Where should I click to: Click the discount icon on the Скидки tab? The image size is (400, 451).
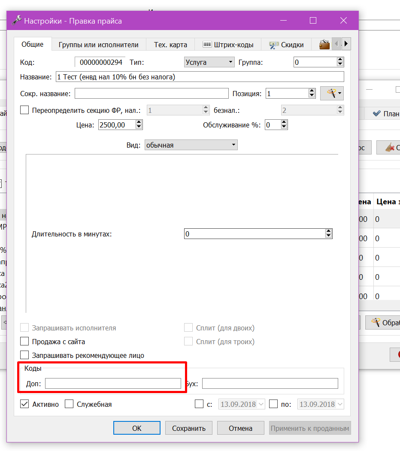[274, 45]
